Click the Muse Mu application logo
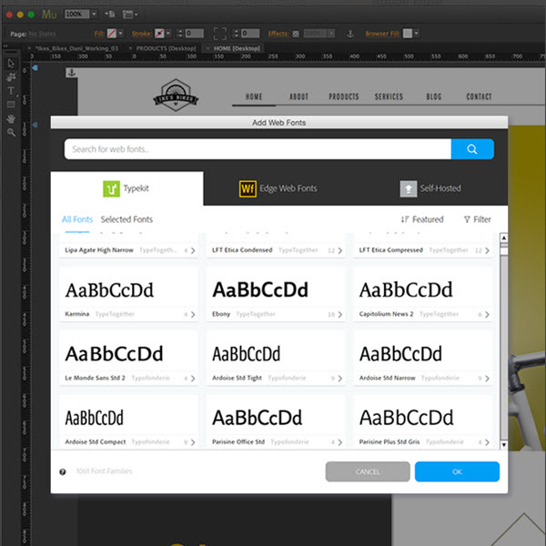Viewport: 546px width, 546px height. pos(49,15)
